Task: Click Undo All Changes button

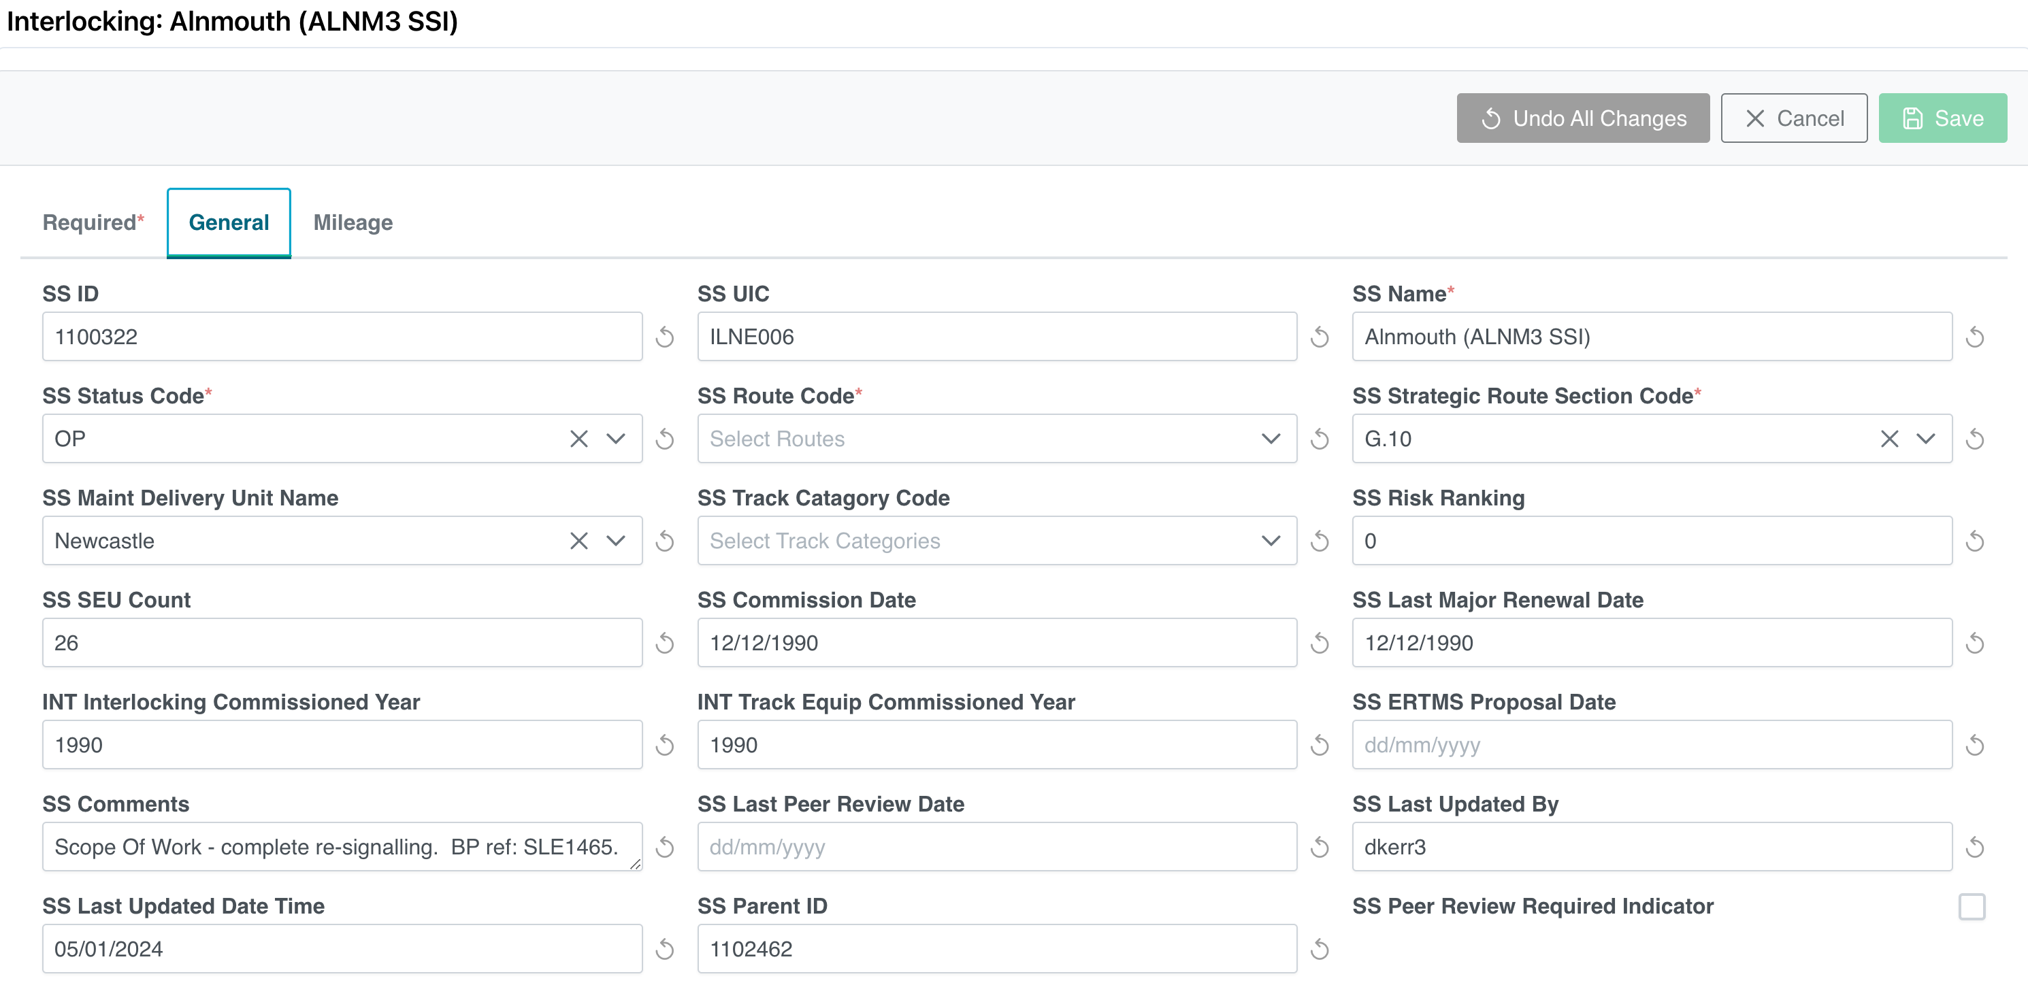Action: coord(1582,118)
